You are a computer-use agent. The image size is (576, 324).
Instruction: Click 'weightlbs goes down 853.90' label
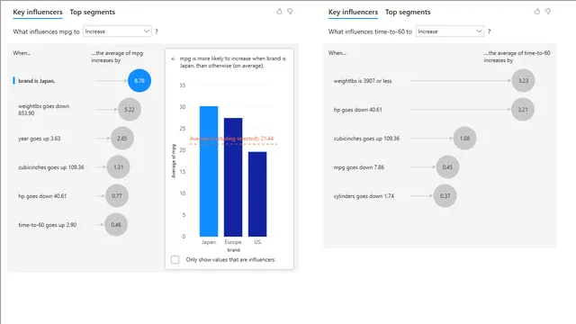coord(44,110)
